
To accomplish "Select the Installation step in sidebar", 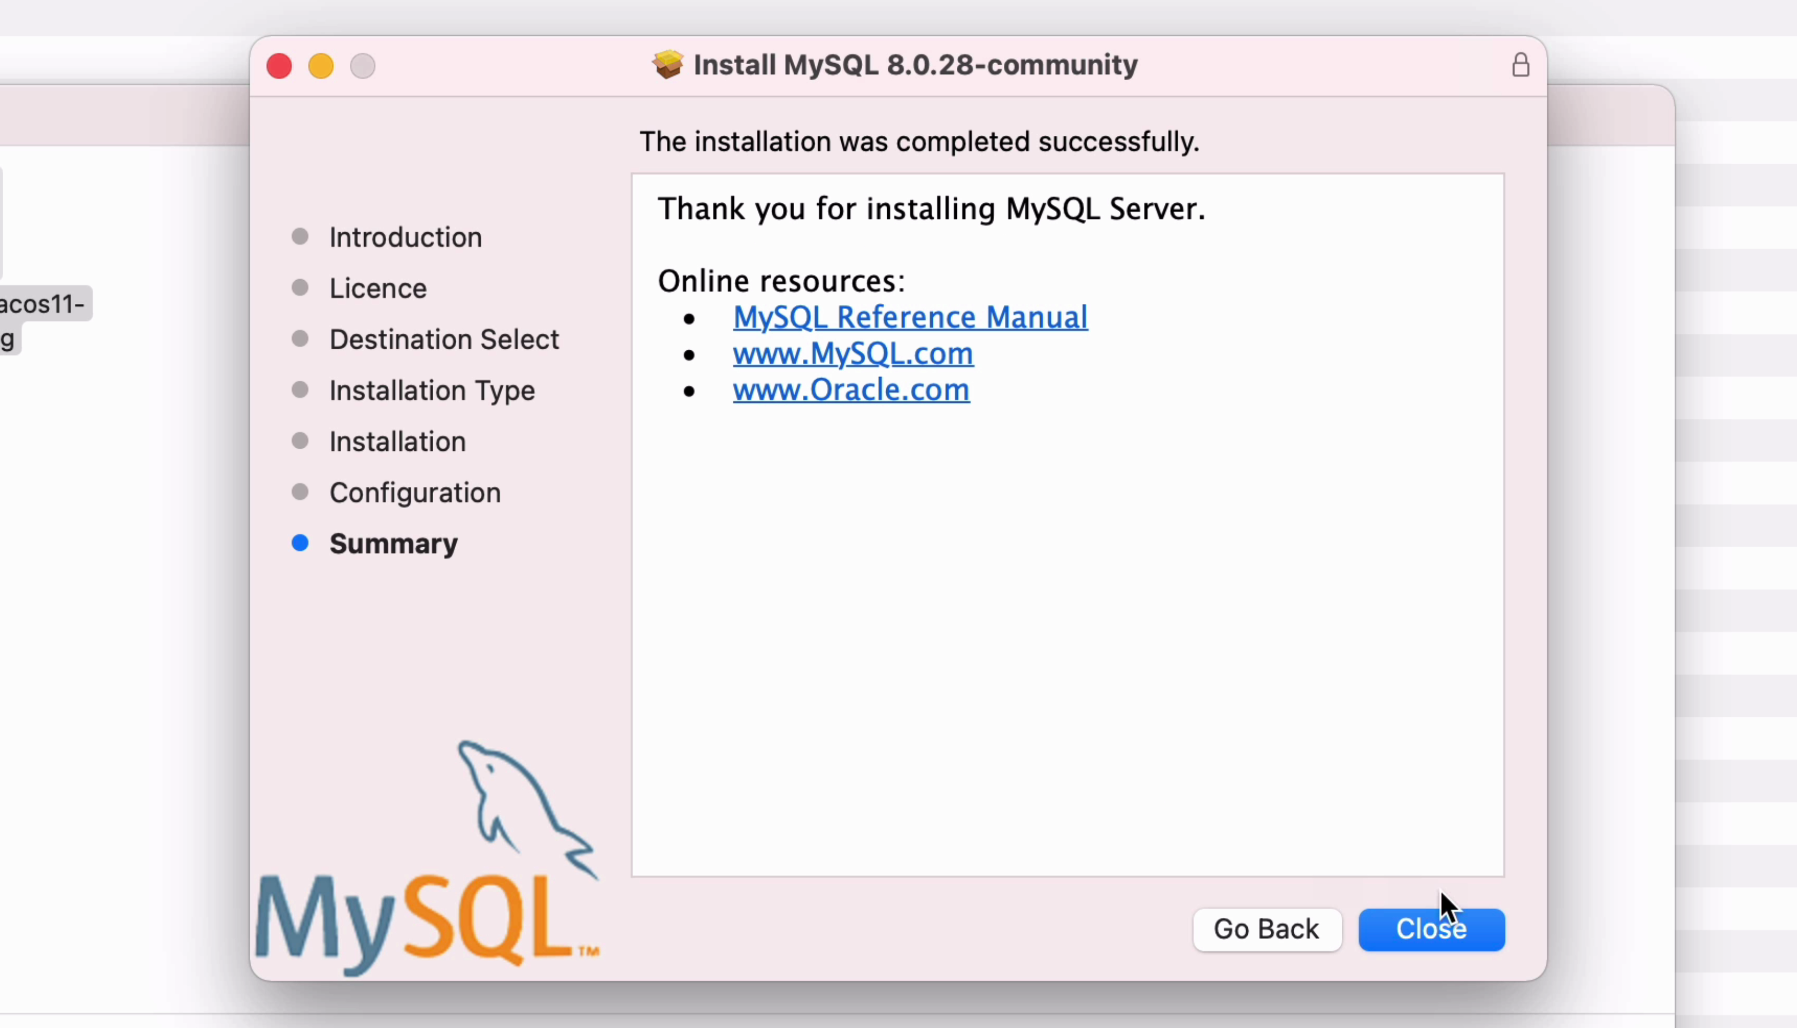I will [397, 442].
